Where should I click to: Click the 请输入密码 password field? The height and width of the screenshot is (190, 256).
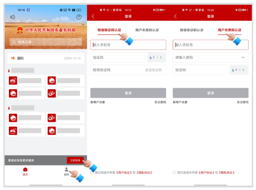click(211, 57)
